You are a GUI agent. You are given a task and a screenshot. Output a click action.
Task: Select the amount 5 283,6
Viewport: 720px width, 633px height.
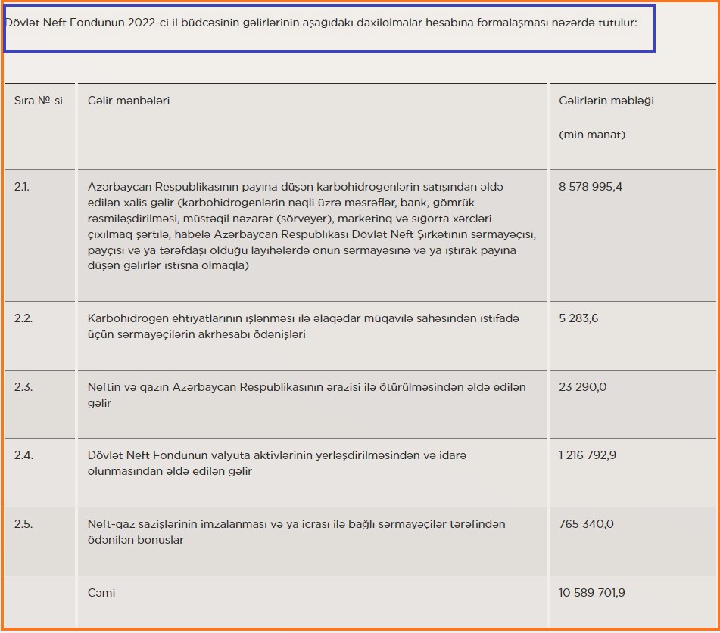pyautogui.click(x=578, y=318)
